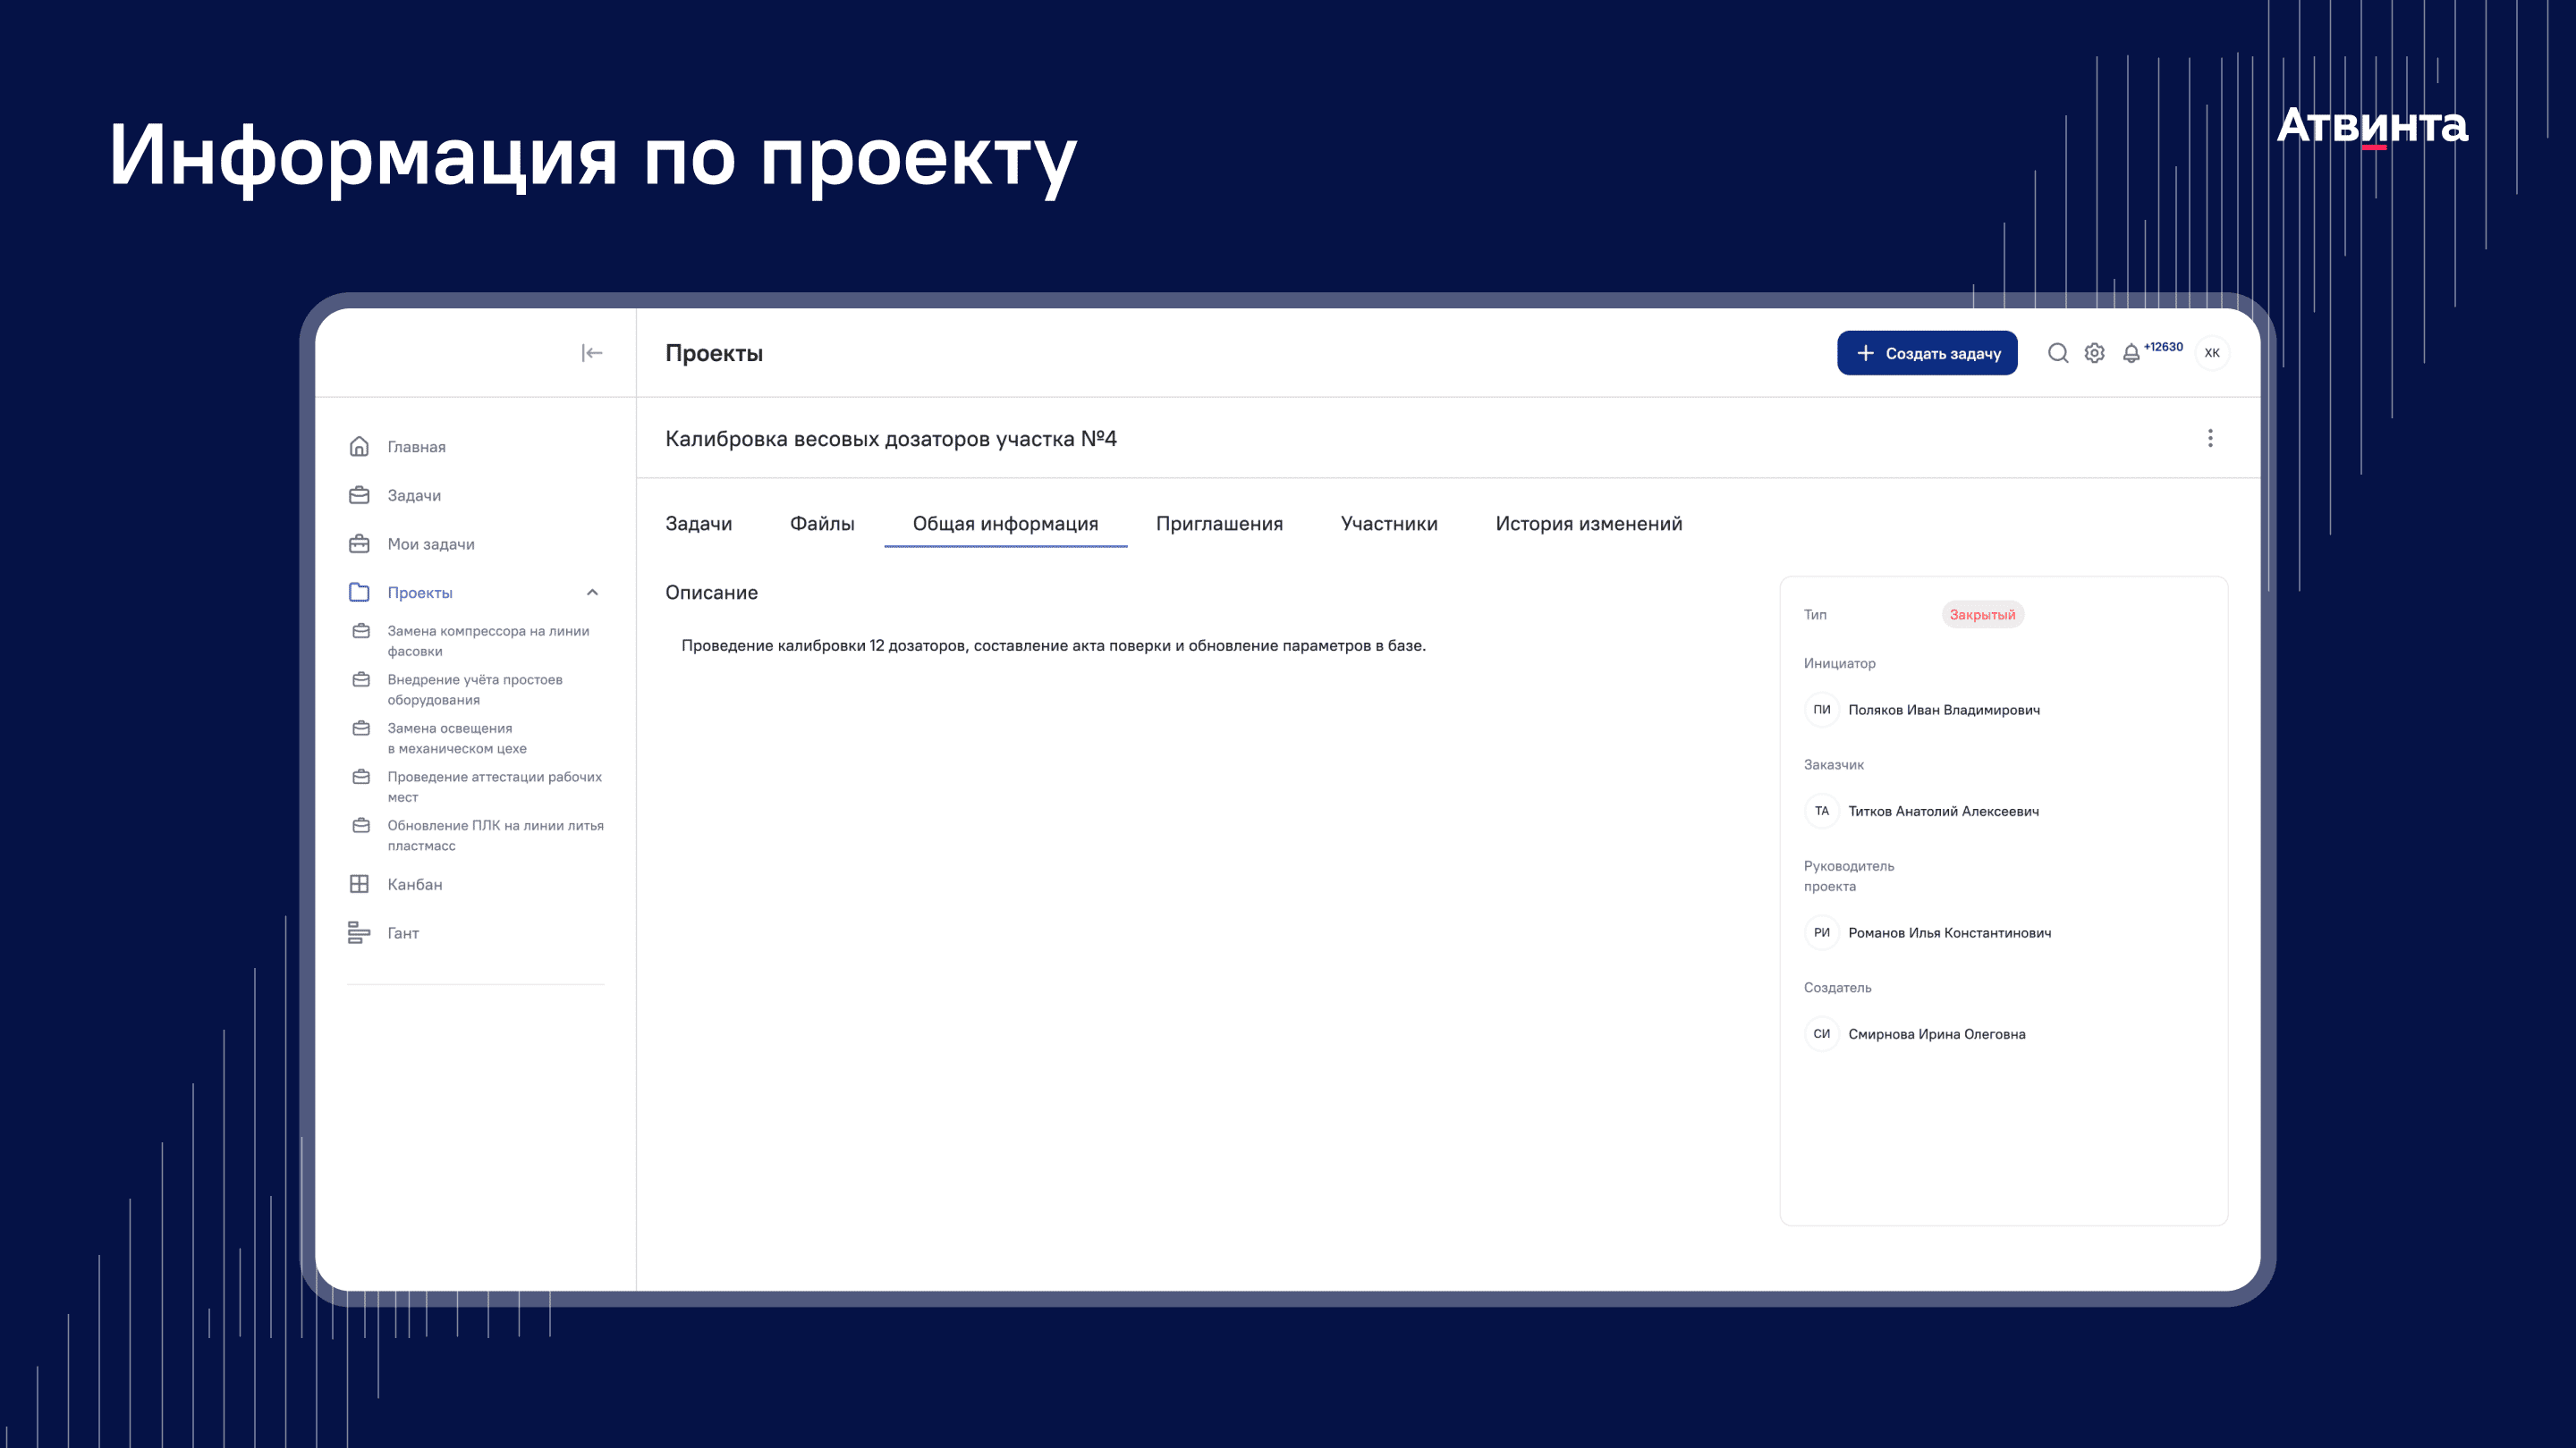Open Проекты sidebar section
This screenshot has height=1448, width=2576.
pyautogui.click(x=420, y=593)
